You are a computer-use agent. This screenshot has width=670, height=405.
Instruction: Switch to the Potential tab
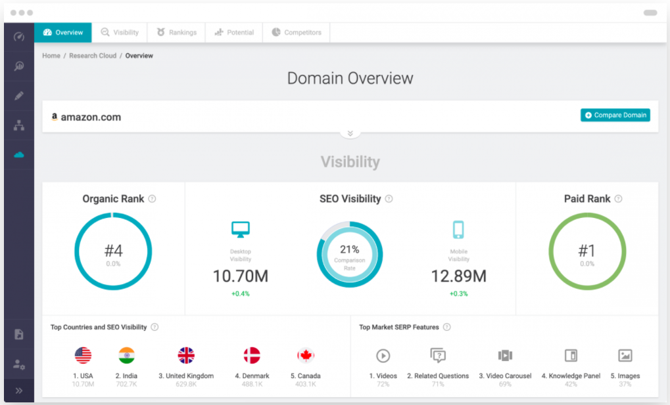[x=234, y=32]
